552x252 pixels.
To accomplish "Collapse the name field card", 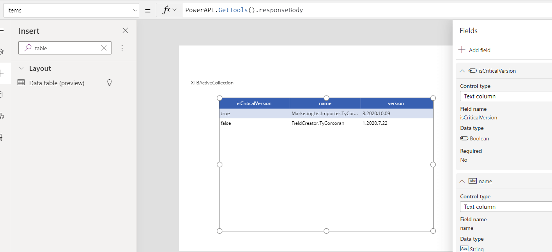I will 462,181.
